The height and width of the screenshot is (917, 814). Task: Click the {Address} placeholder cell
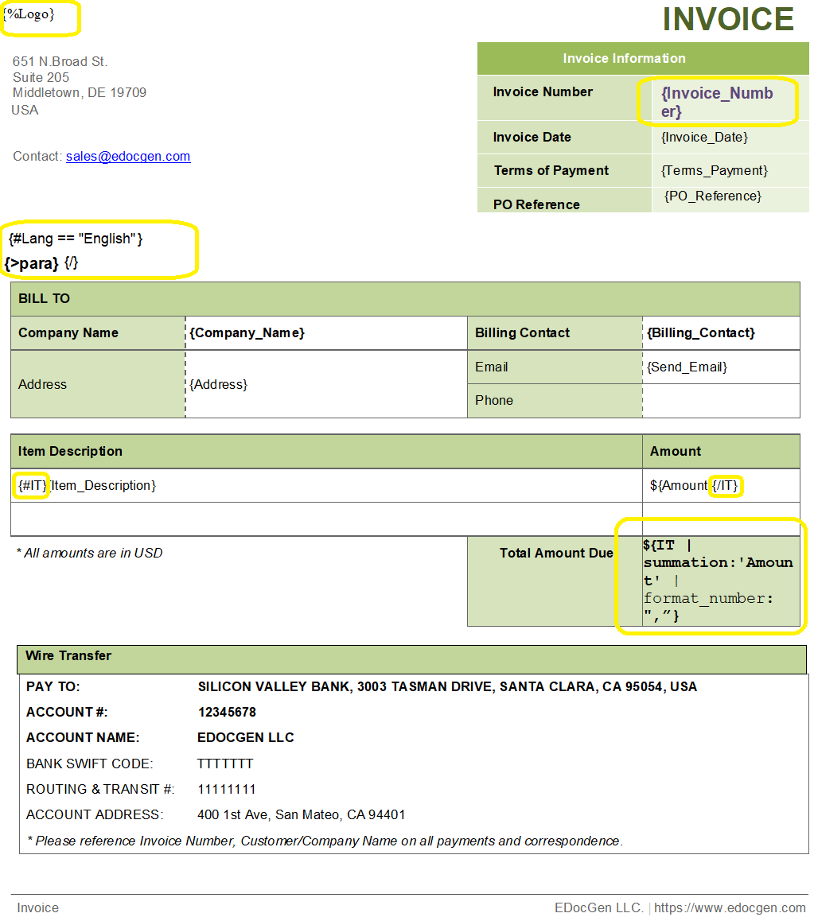(218, 385)
